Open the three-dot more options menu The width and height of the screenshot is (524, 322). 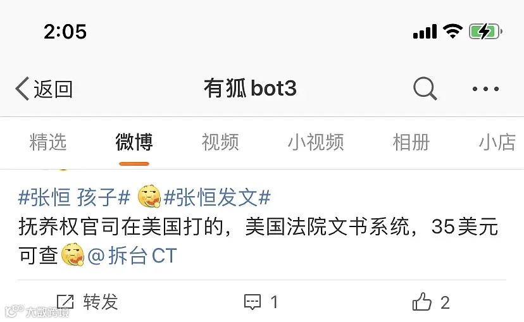pos(485,89)
